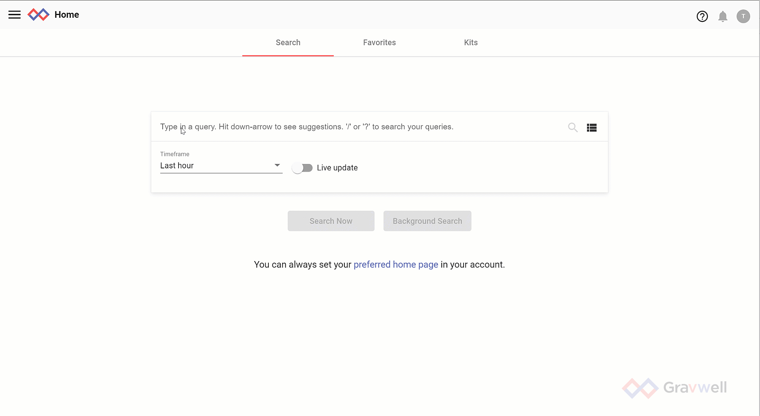Click the Gravwell logo in the header
The width and height of the screenshot is (760, 416).
38,15
